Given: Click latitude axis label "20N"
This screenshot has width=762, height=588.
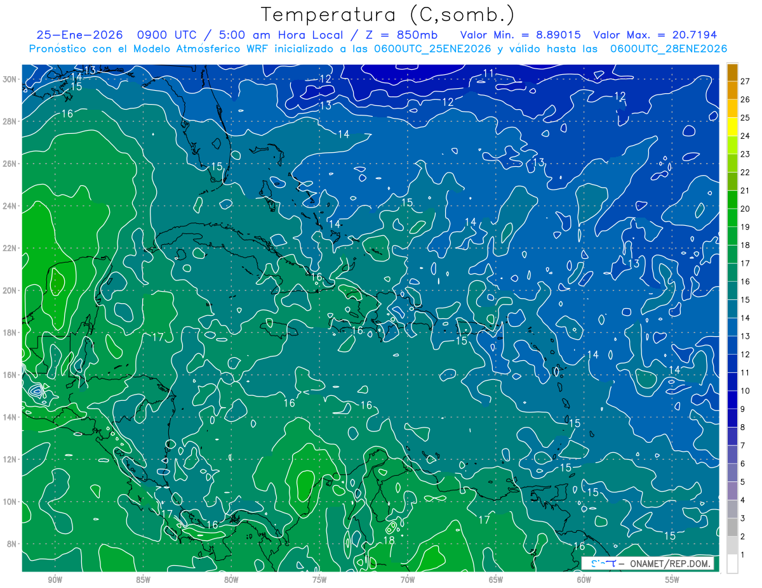Looking at the screenshot, I should point(11,291).
